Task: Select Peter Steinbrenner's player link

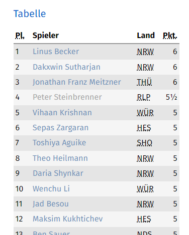Action: click(x=67, y=97)
